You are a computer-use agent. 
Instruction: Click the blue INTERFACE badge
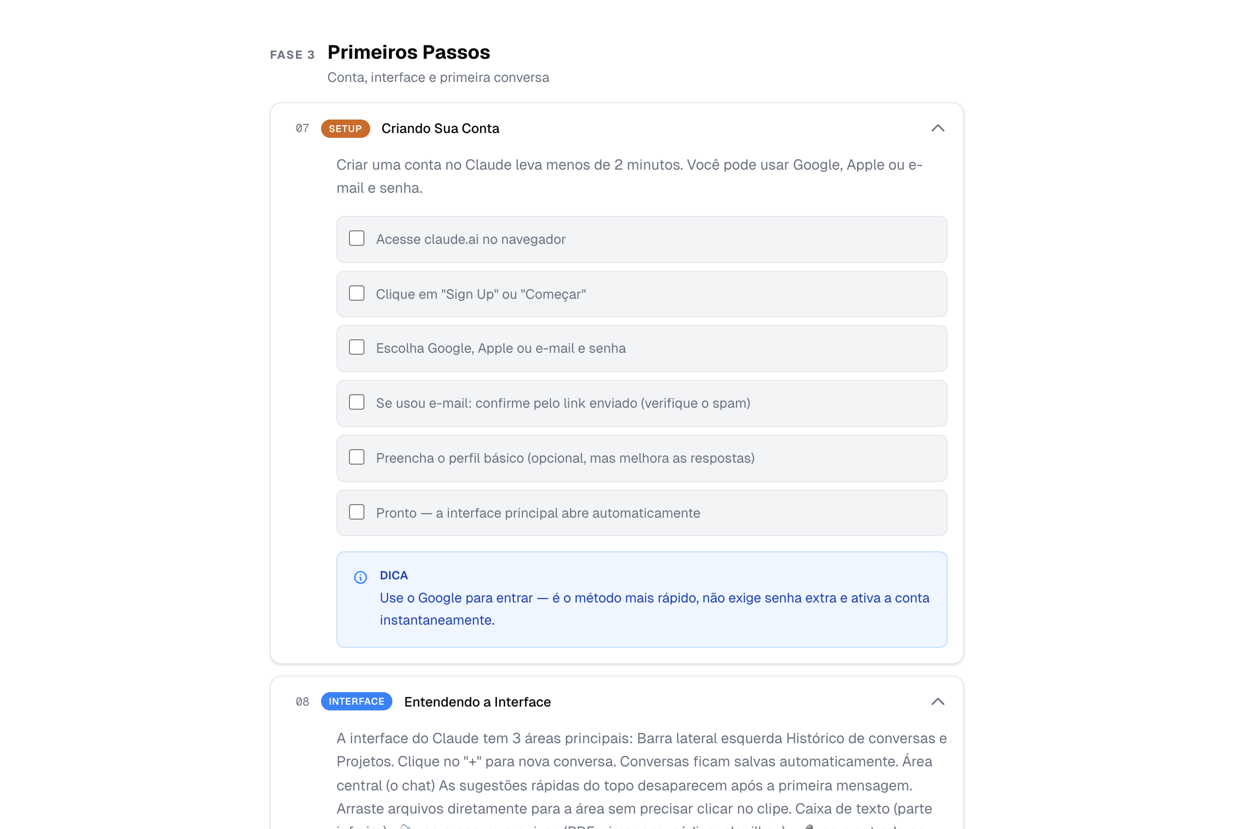pos(356,702)
